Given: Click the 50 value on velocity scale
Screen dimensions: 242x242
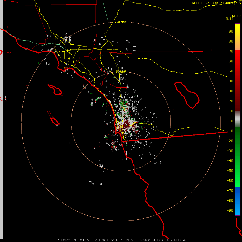Looking at the screenshot, I should pyautogui.click(x=231, y=71).
